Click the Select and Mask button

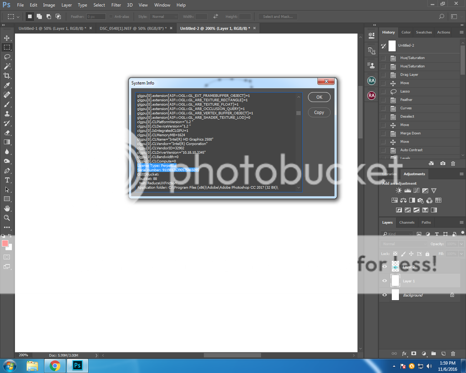coord(278,17)
